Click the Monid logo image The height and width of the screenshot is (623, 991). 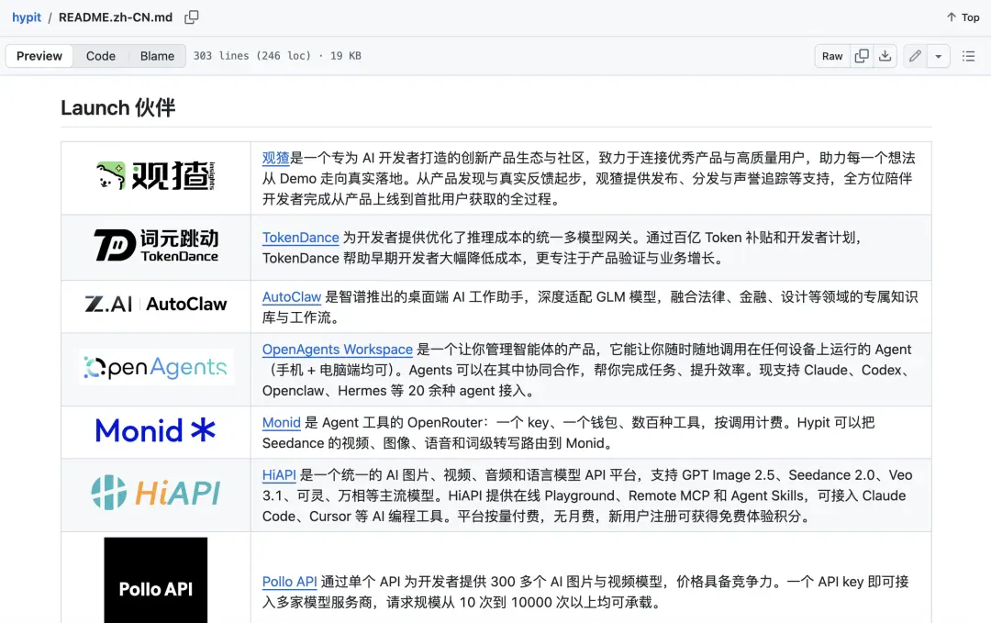[x=155, y=430]
